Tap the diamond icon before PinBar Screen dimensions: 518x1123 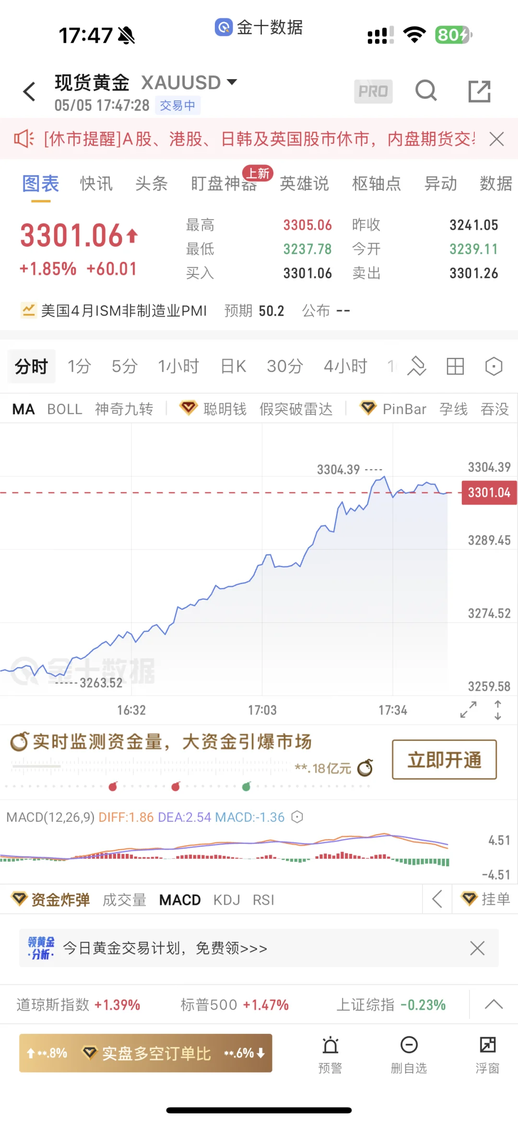pos(368,408)
